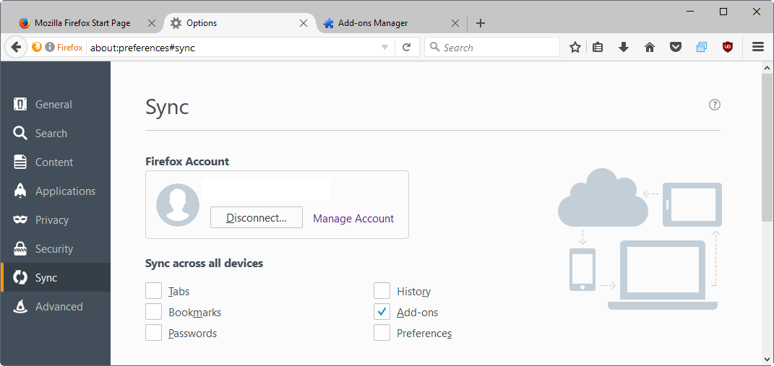
Task: Close the Options tab
Action: (x=304, y=23)
